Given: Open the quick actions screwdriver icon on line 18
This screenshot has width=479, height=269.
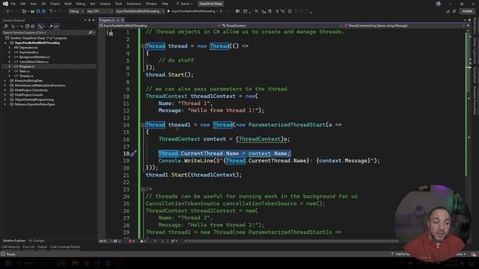Looking at the screenshot, I should point(133,153).
